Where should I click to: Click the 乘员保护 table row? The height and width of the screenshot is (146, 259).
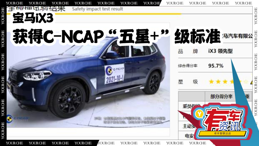(x=191, y=106)
